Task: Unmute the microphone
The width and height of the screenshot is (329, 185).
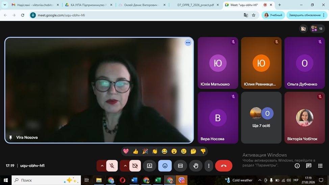Action: [112, 166]
